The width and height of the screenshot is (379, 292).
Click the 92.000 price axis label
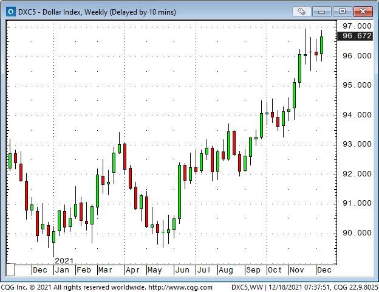pos(357,174)
